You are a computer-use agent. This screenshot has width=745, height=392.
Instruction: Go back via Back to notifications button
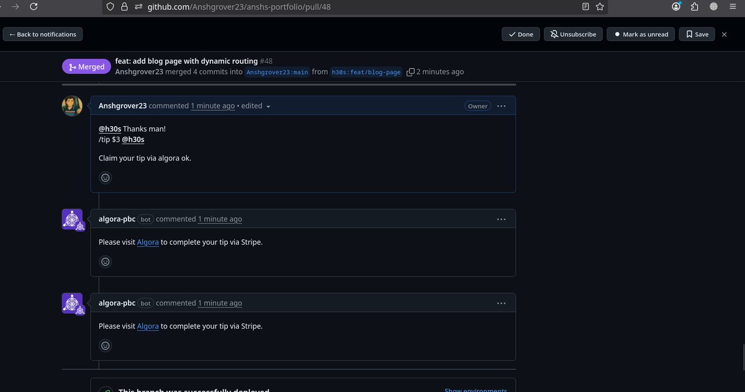(43, 34)
